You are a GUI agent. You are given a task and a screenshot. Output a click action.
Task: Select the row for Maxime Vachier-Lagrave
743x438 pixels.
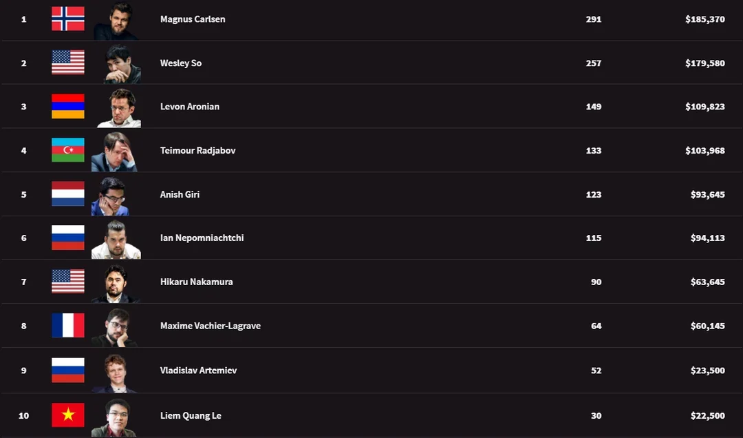point(371,326)
